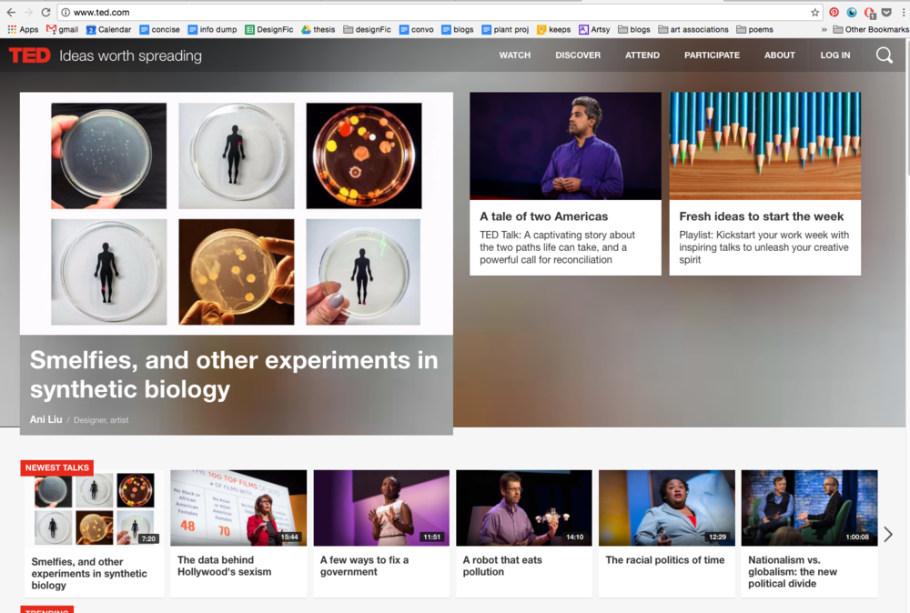Image resolution: width=910 pixels, height=613 pixels.
Task: Click LOG IN in the navigation
Action: point(835,55)
